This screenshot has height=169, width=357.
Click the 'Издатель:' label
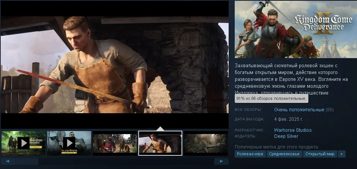pos(245,136)
